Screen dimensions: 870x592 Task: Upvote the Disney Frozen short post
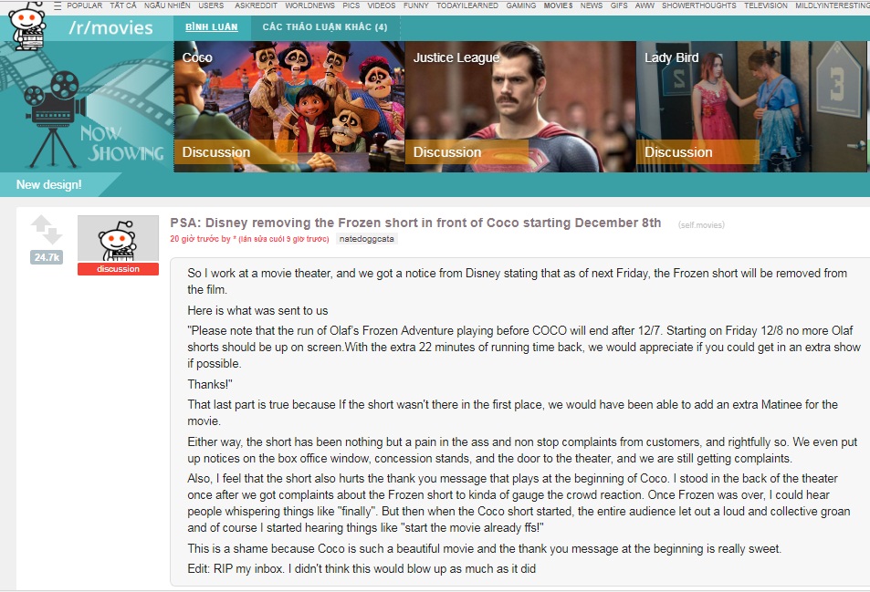[42, 223]
